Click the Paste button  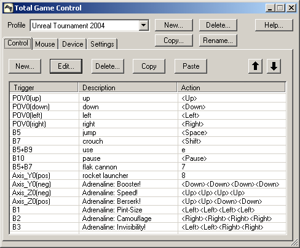[191, 66]
